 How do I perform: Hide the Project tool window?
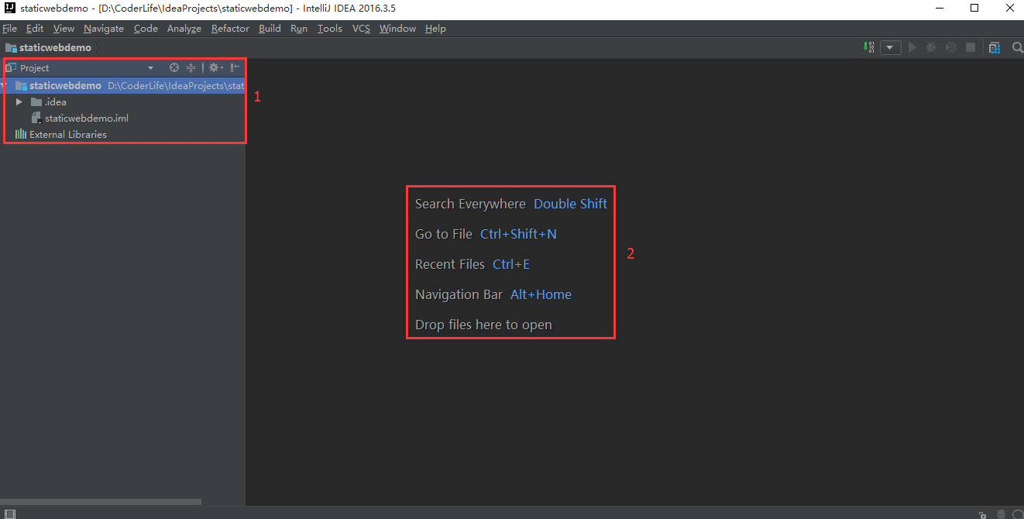(x=235, y=68)
